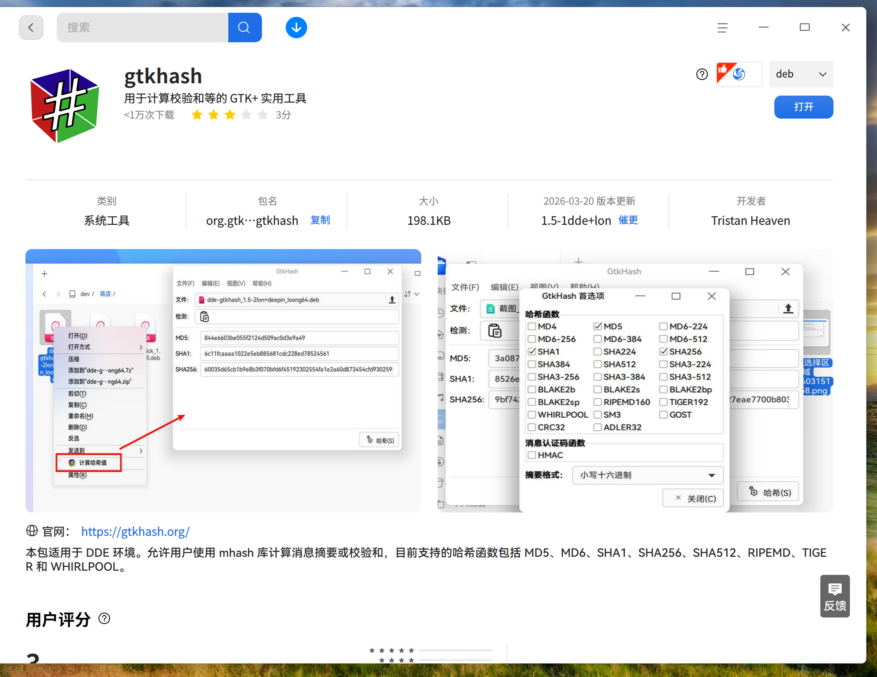Screen dimensions: 877x677
Task: Click the blue share icon next to thumbs up
Action: [739, 74]
